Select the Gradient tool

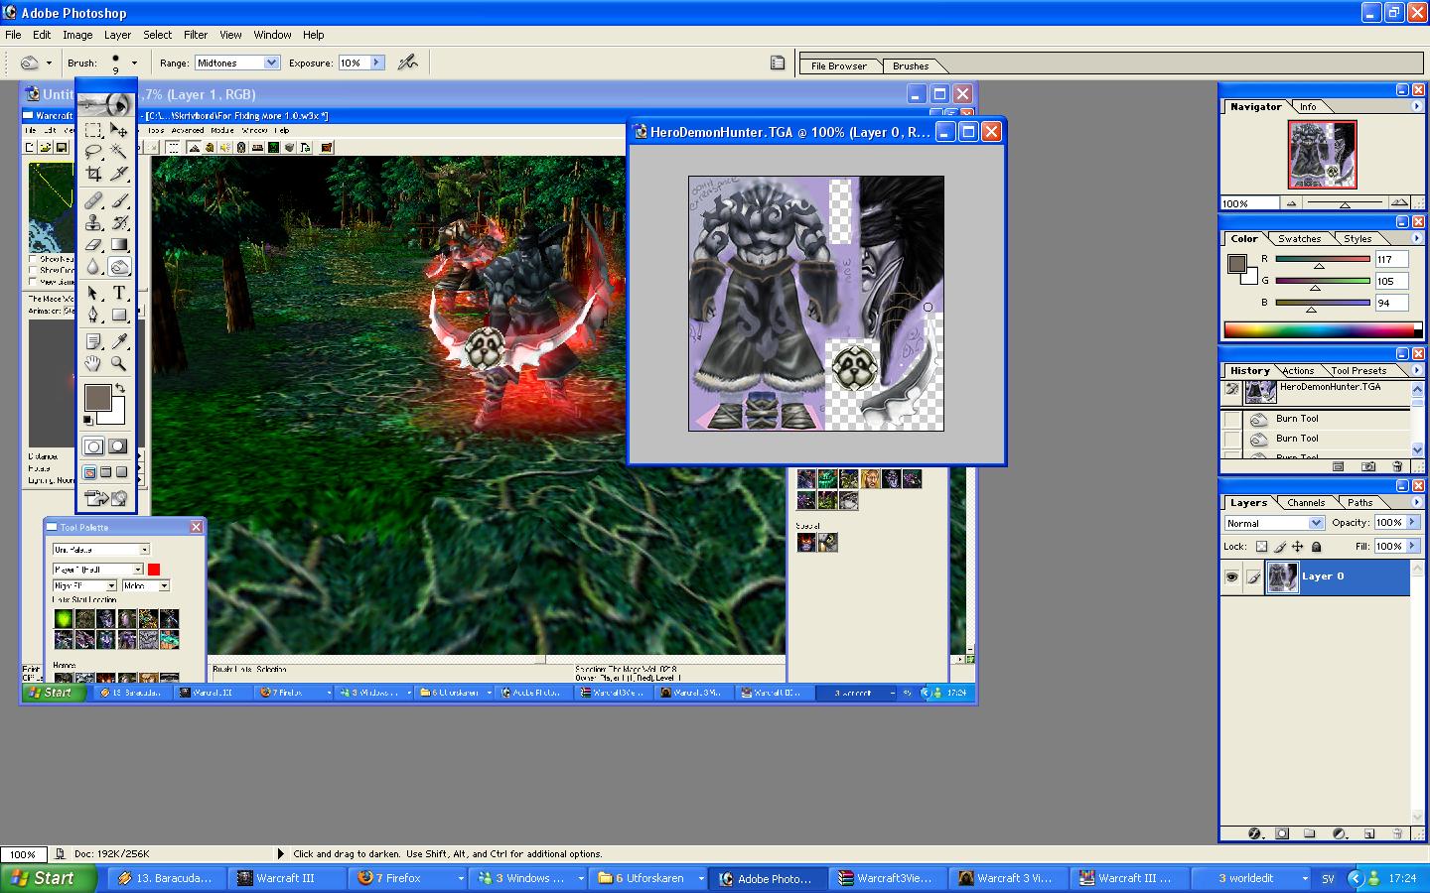[x=119, y=244]
